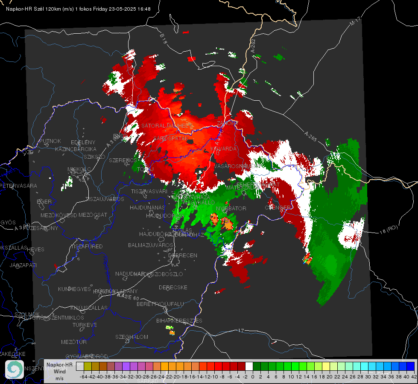Click the FÜZESABONY city label

[x=40, y=228]
